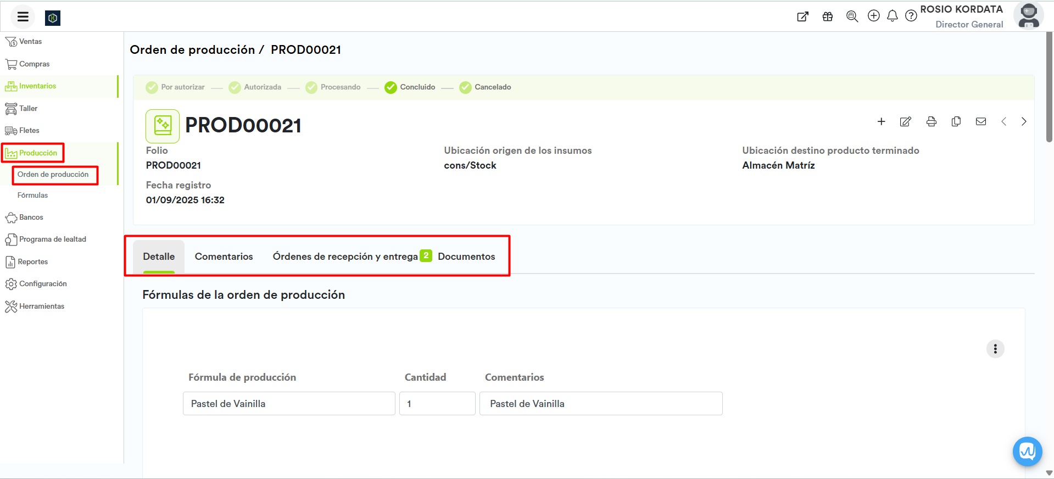The width and height of the screenshot is (1054, 479).
Task: Go to Fórmulas in the sidebar
Action: tap(32, 196)
